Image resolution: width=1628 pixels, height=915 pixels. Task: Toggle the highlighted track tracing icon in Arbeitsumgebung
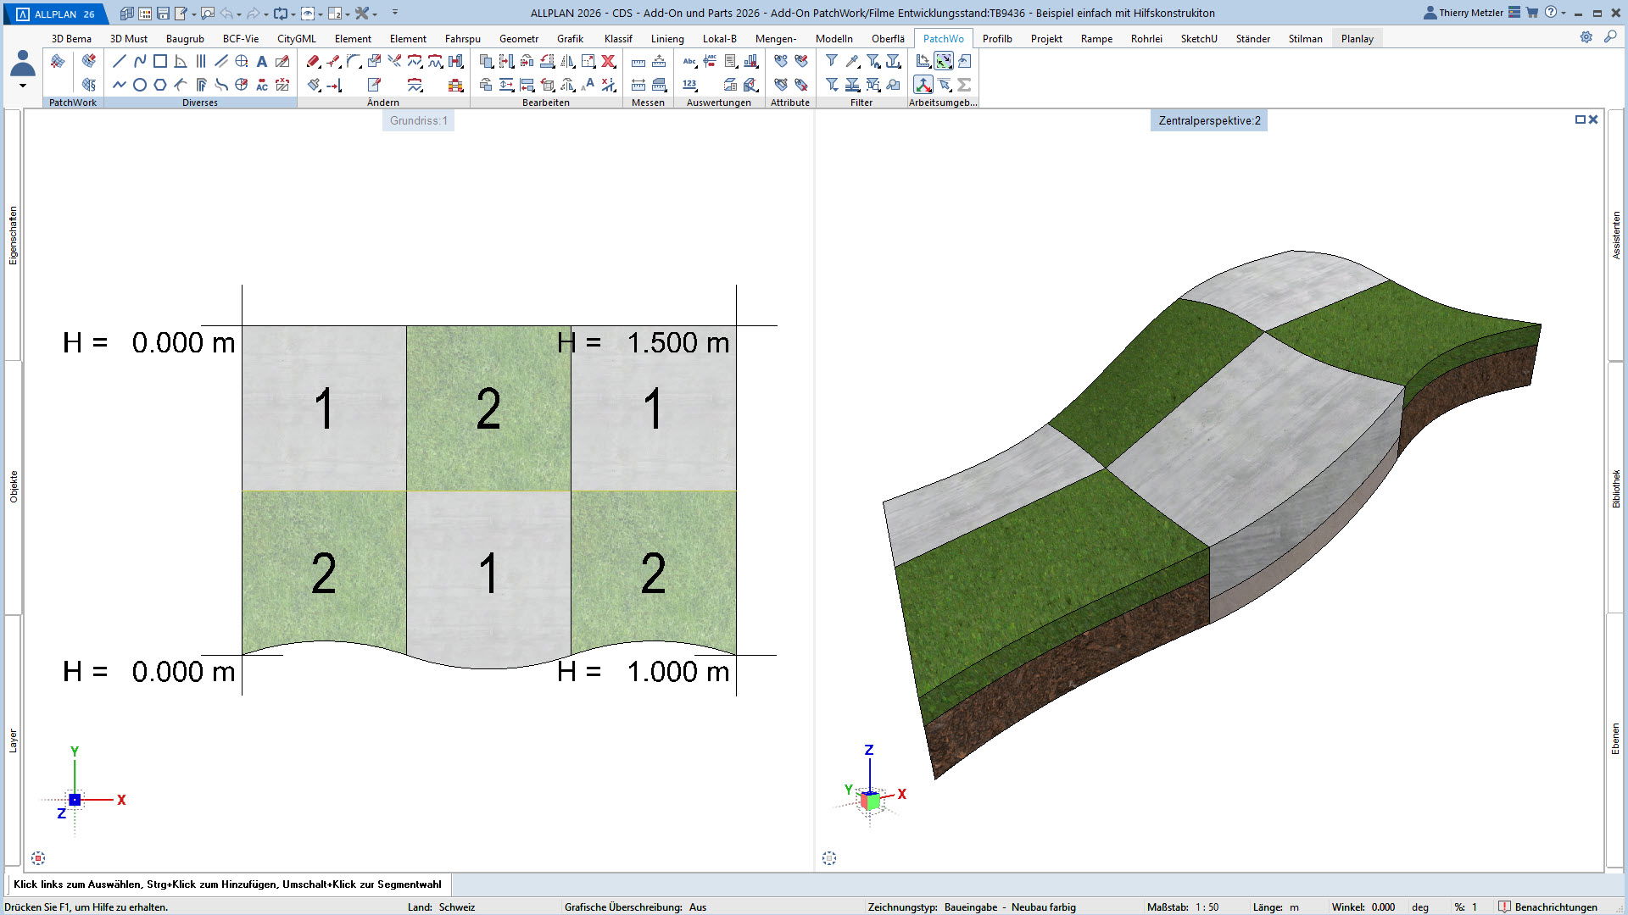(944, 61)
